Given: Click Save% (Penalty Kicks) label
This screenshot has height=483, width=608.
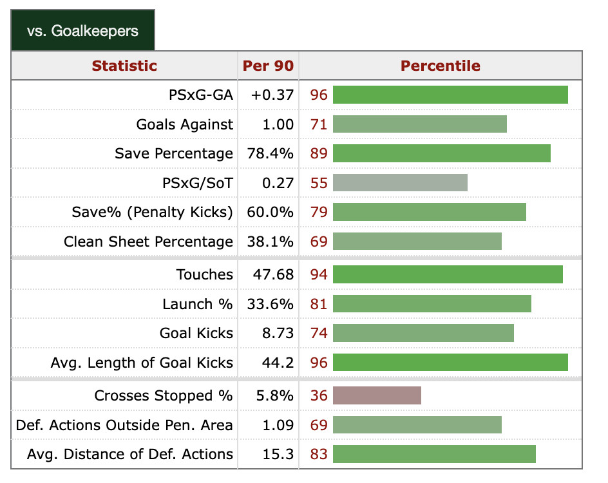Looking at the screenshot, I should (152, 212).
